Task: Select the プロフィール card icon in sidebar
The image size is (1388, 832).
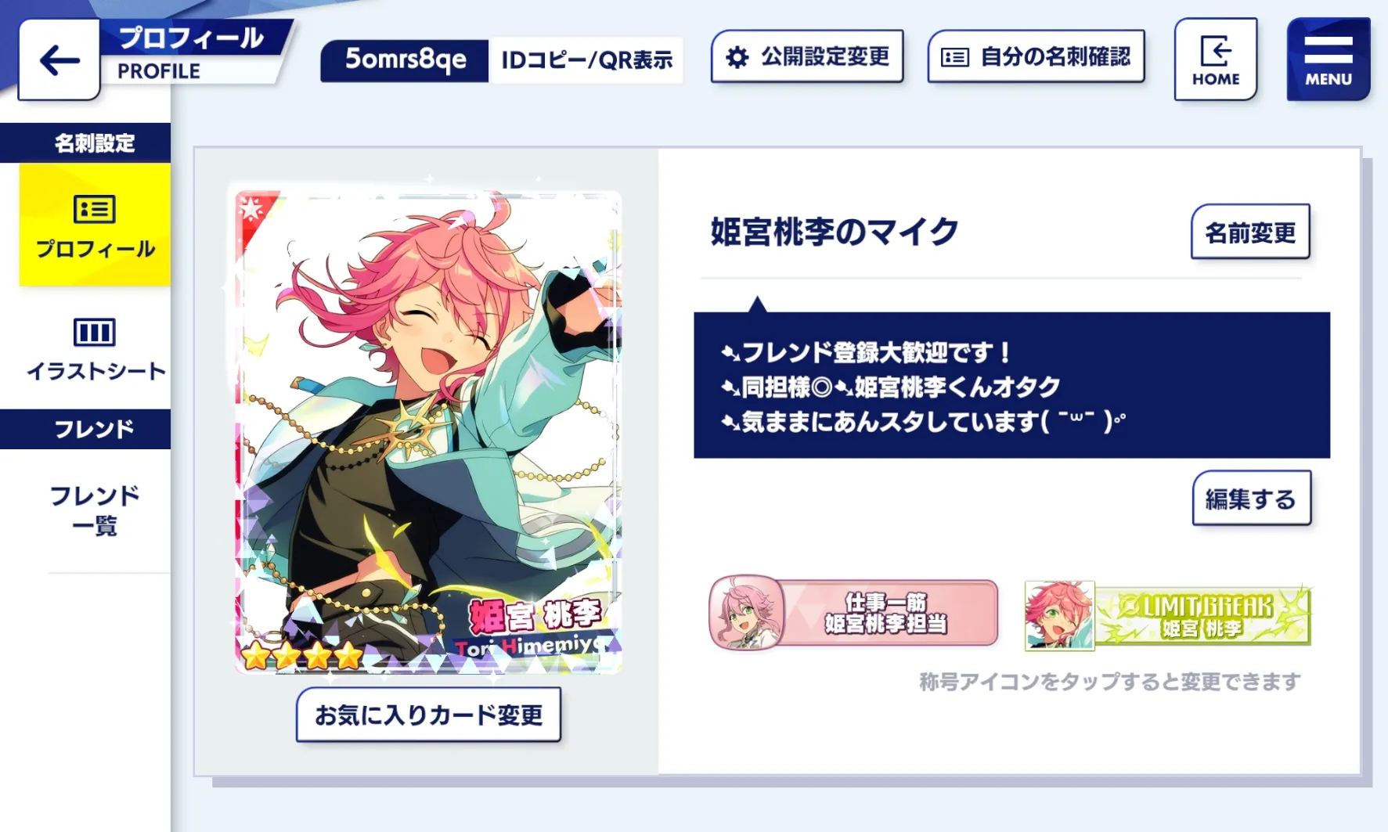Action: 95,209
